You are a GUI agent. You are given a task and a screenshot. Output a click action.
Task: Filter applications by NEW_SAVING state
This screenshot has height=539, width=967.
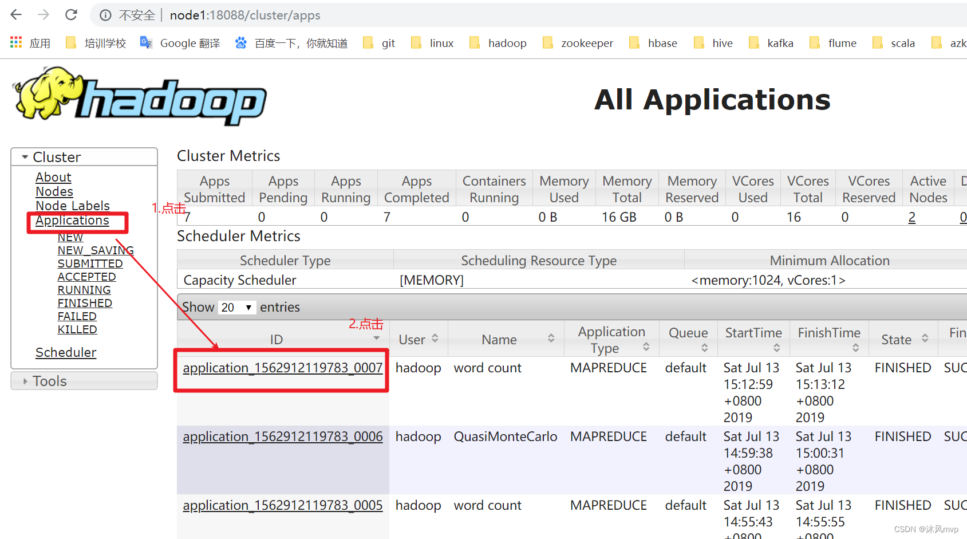pyautogui.click(x=96, y=250)
